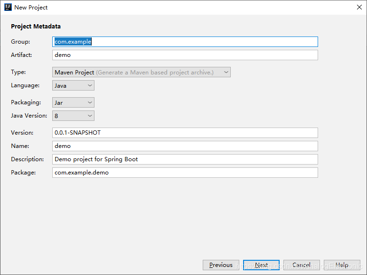Click the New Project window title
367x275 pixels.
(31, 8)
